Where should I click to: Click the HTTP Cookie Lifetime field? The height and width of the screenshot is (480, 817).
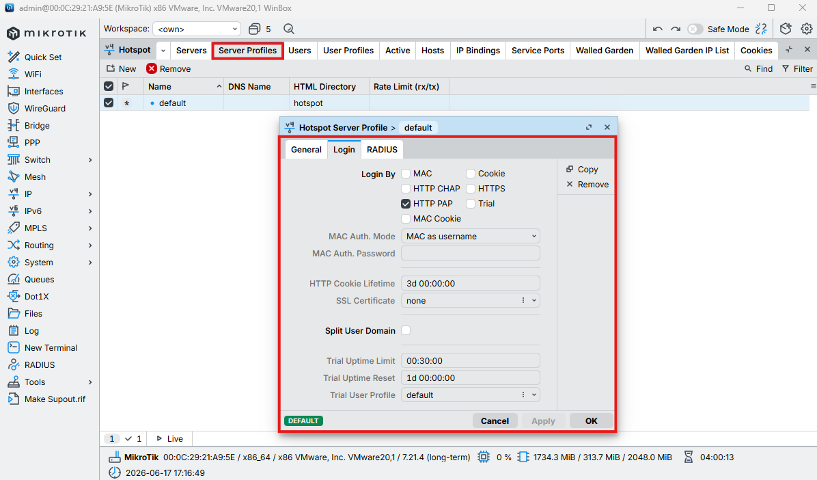(x=471, y=283)
